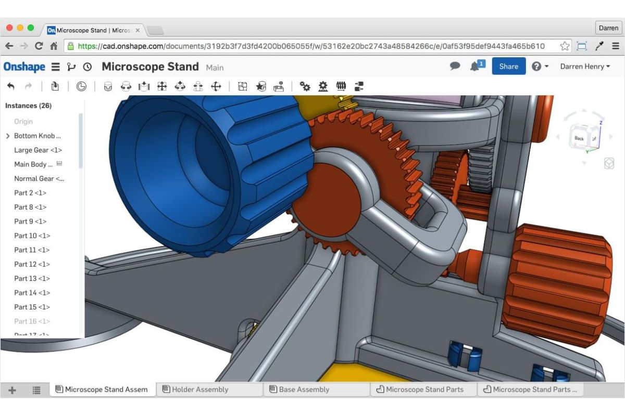The image size is (625, 416).
Task: Click the Back face of view cube
Action: 580,138
